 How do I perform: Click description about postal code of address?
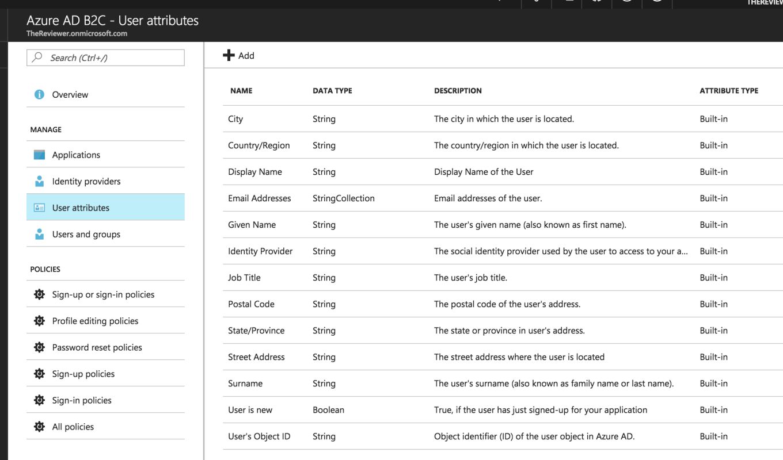tap(507, 304)
